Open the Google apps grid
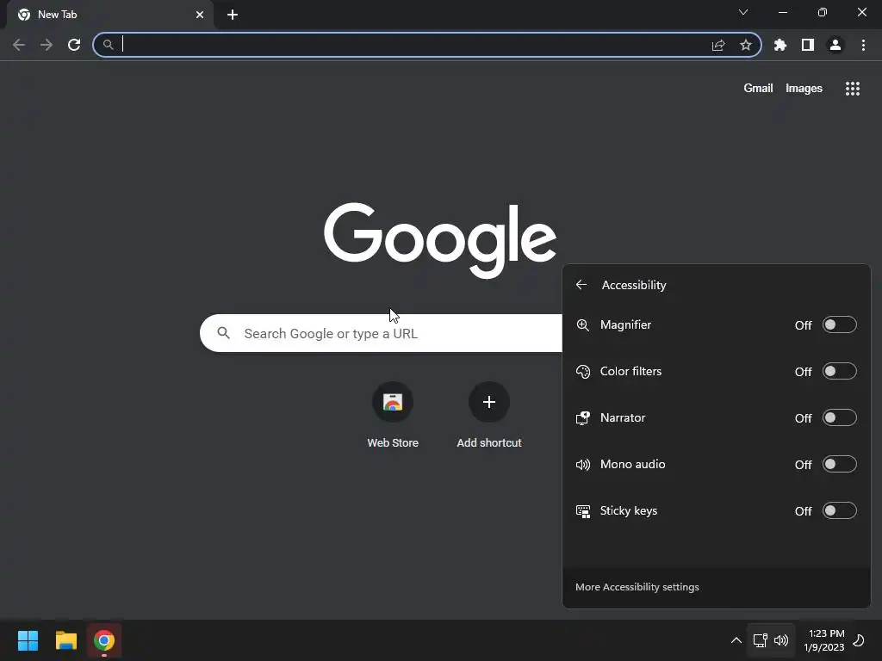 (x=853, y=89)
